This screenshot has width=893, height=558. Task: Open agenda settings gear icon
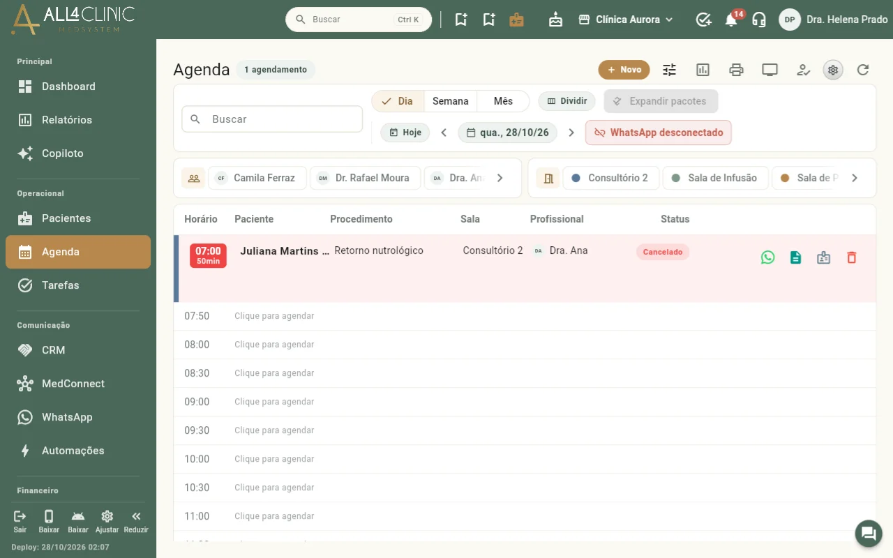pos(833,70)
